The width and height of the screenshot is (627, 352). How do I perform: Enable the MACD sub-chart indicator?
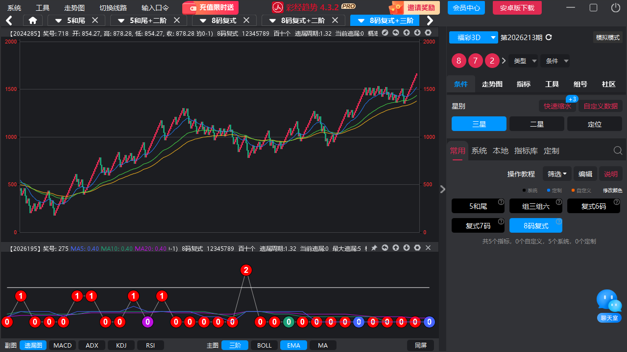(x=62, y=345)
